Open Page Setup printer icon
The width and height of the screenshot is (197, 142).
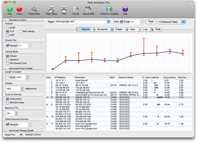click(x=52, y=9)
